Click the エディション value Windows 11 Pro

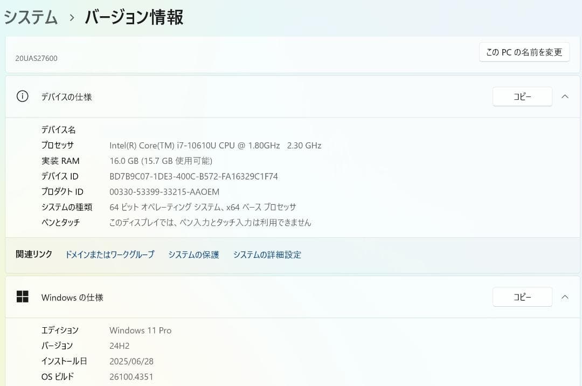(x=140, y=330)
